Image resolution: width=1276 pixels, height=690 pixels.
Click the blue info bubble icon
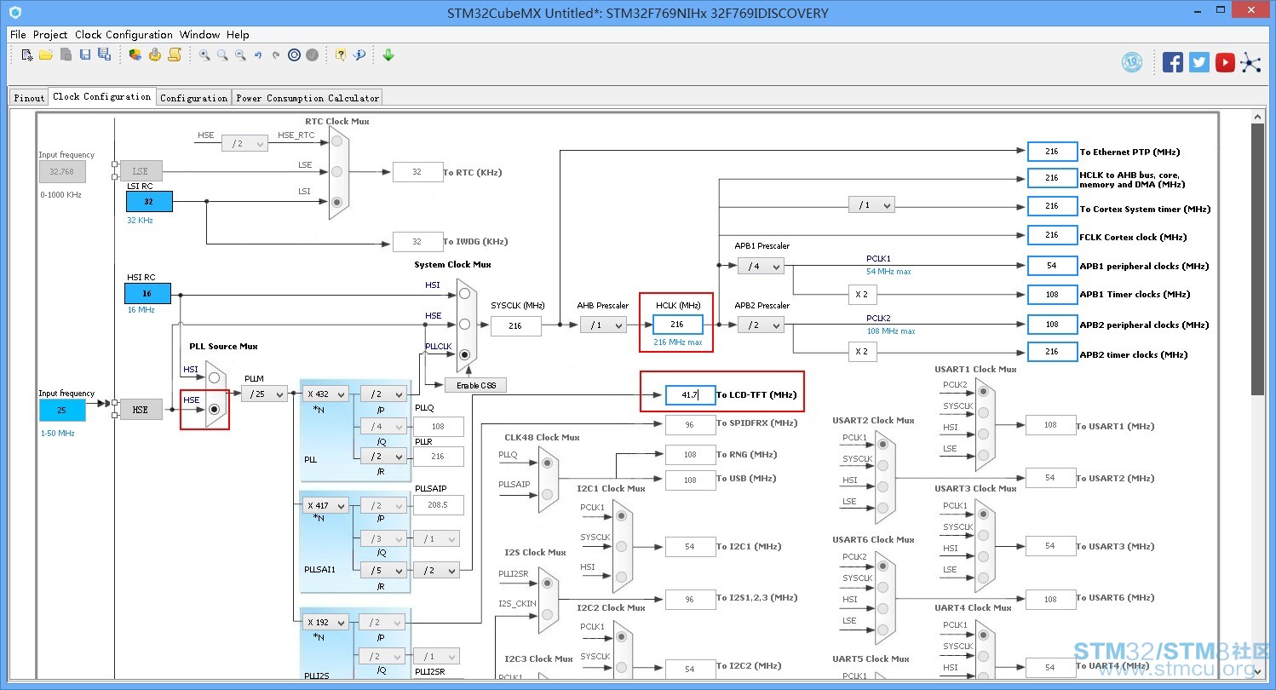[x=359, y=55]
